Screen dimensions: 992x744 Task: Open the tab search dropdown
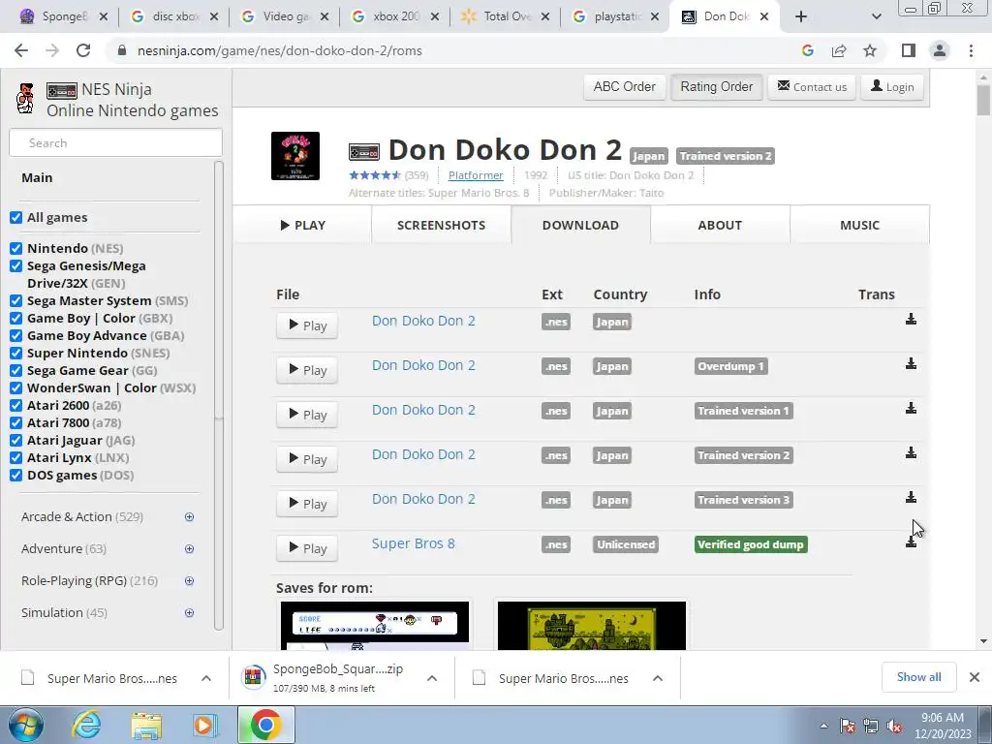[876, 17]
